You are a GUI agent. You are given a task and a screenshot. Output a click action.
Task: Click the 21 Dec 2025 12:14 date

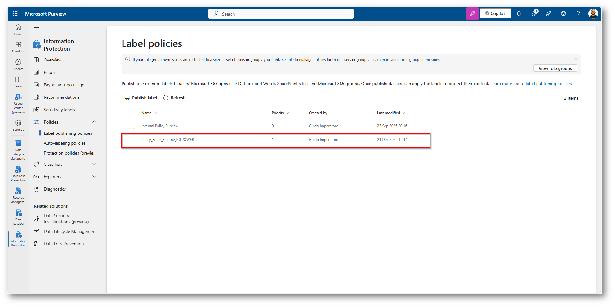(392, 140)
